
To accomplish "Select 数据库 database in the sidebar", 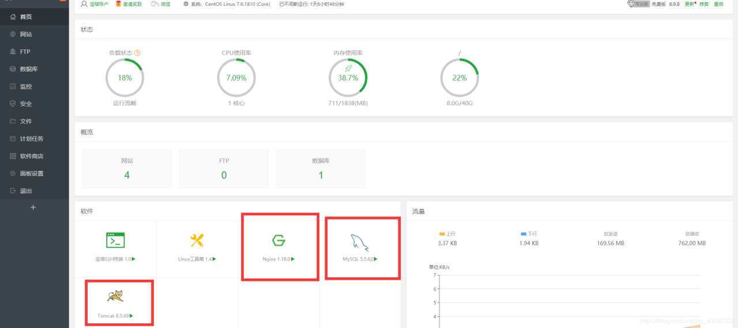I will coord(34,69).
